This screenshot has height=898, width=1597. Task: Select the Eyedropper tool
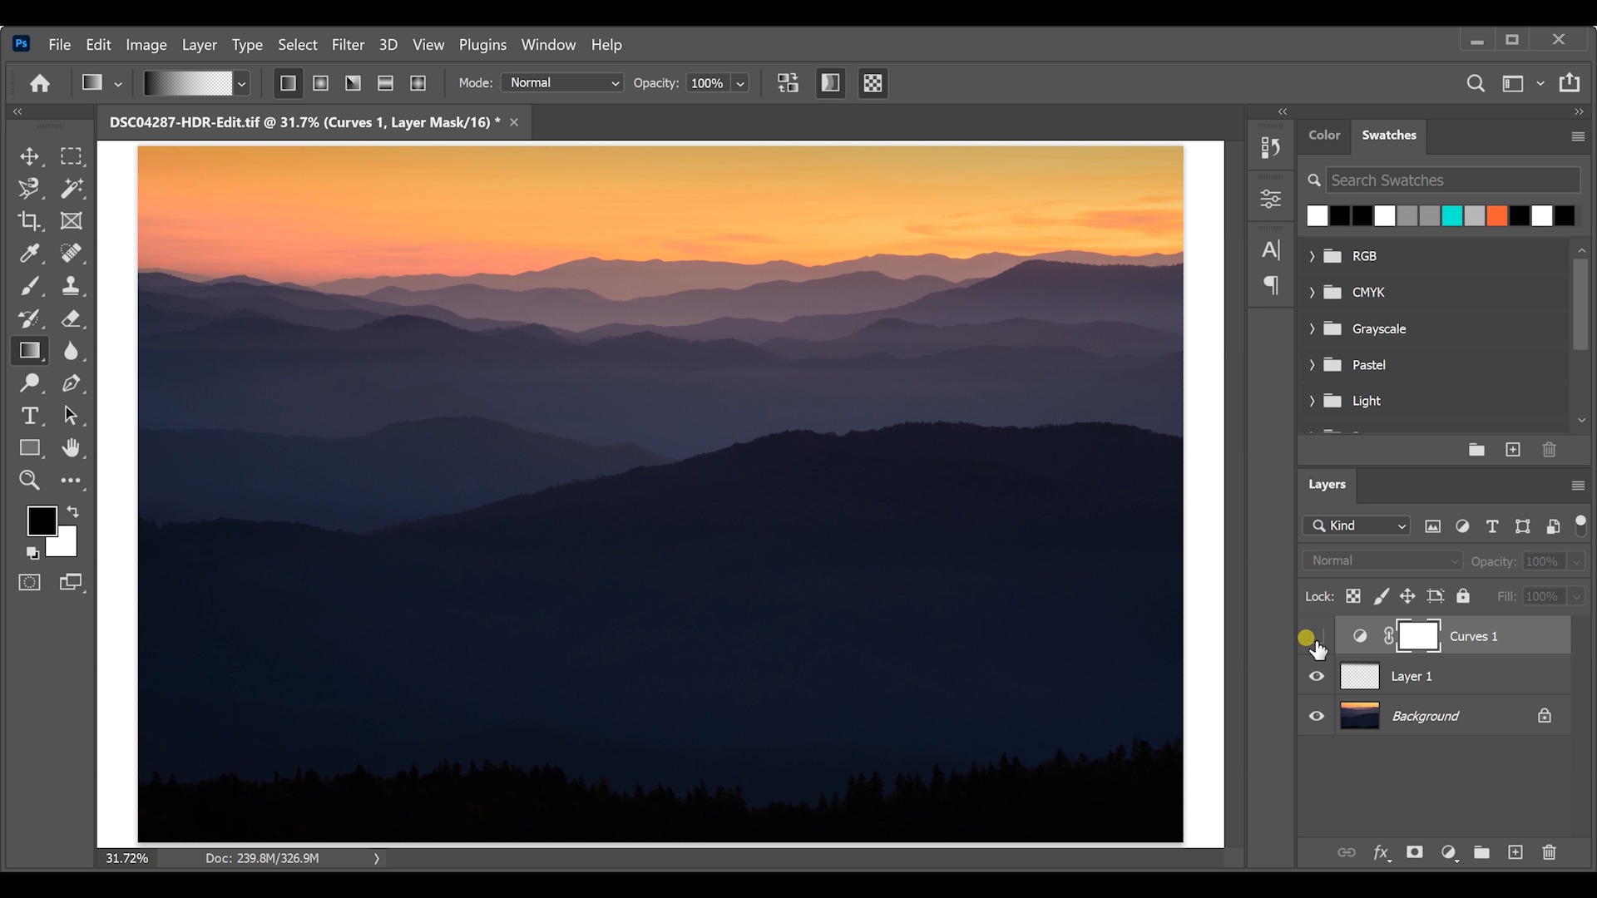pos(30,254)
